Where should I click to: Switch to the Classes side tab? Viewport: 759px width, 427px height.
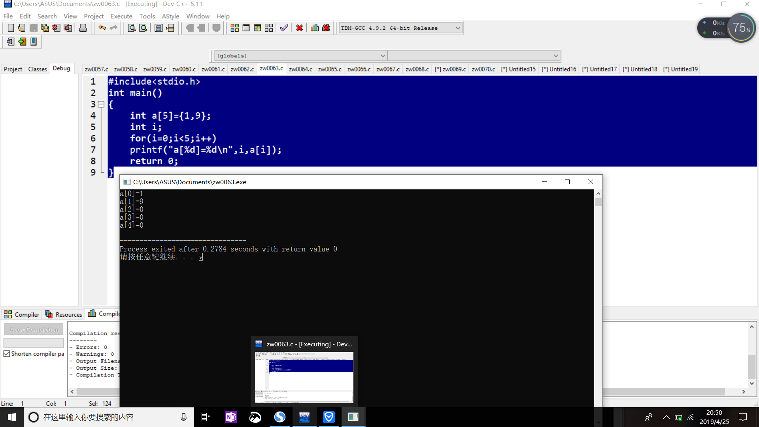[37, 69]
